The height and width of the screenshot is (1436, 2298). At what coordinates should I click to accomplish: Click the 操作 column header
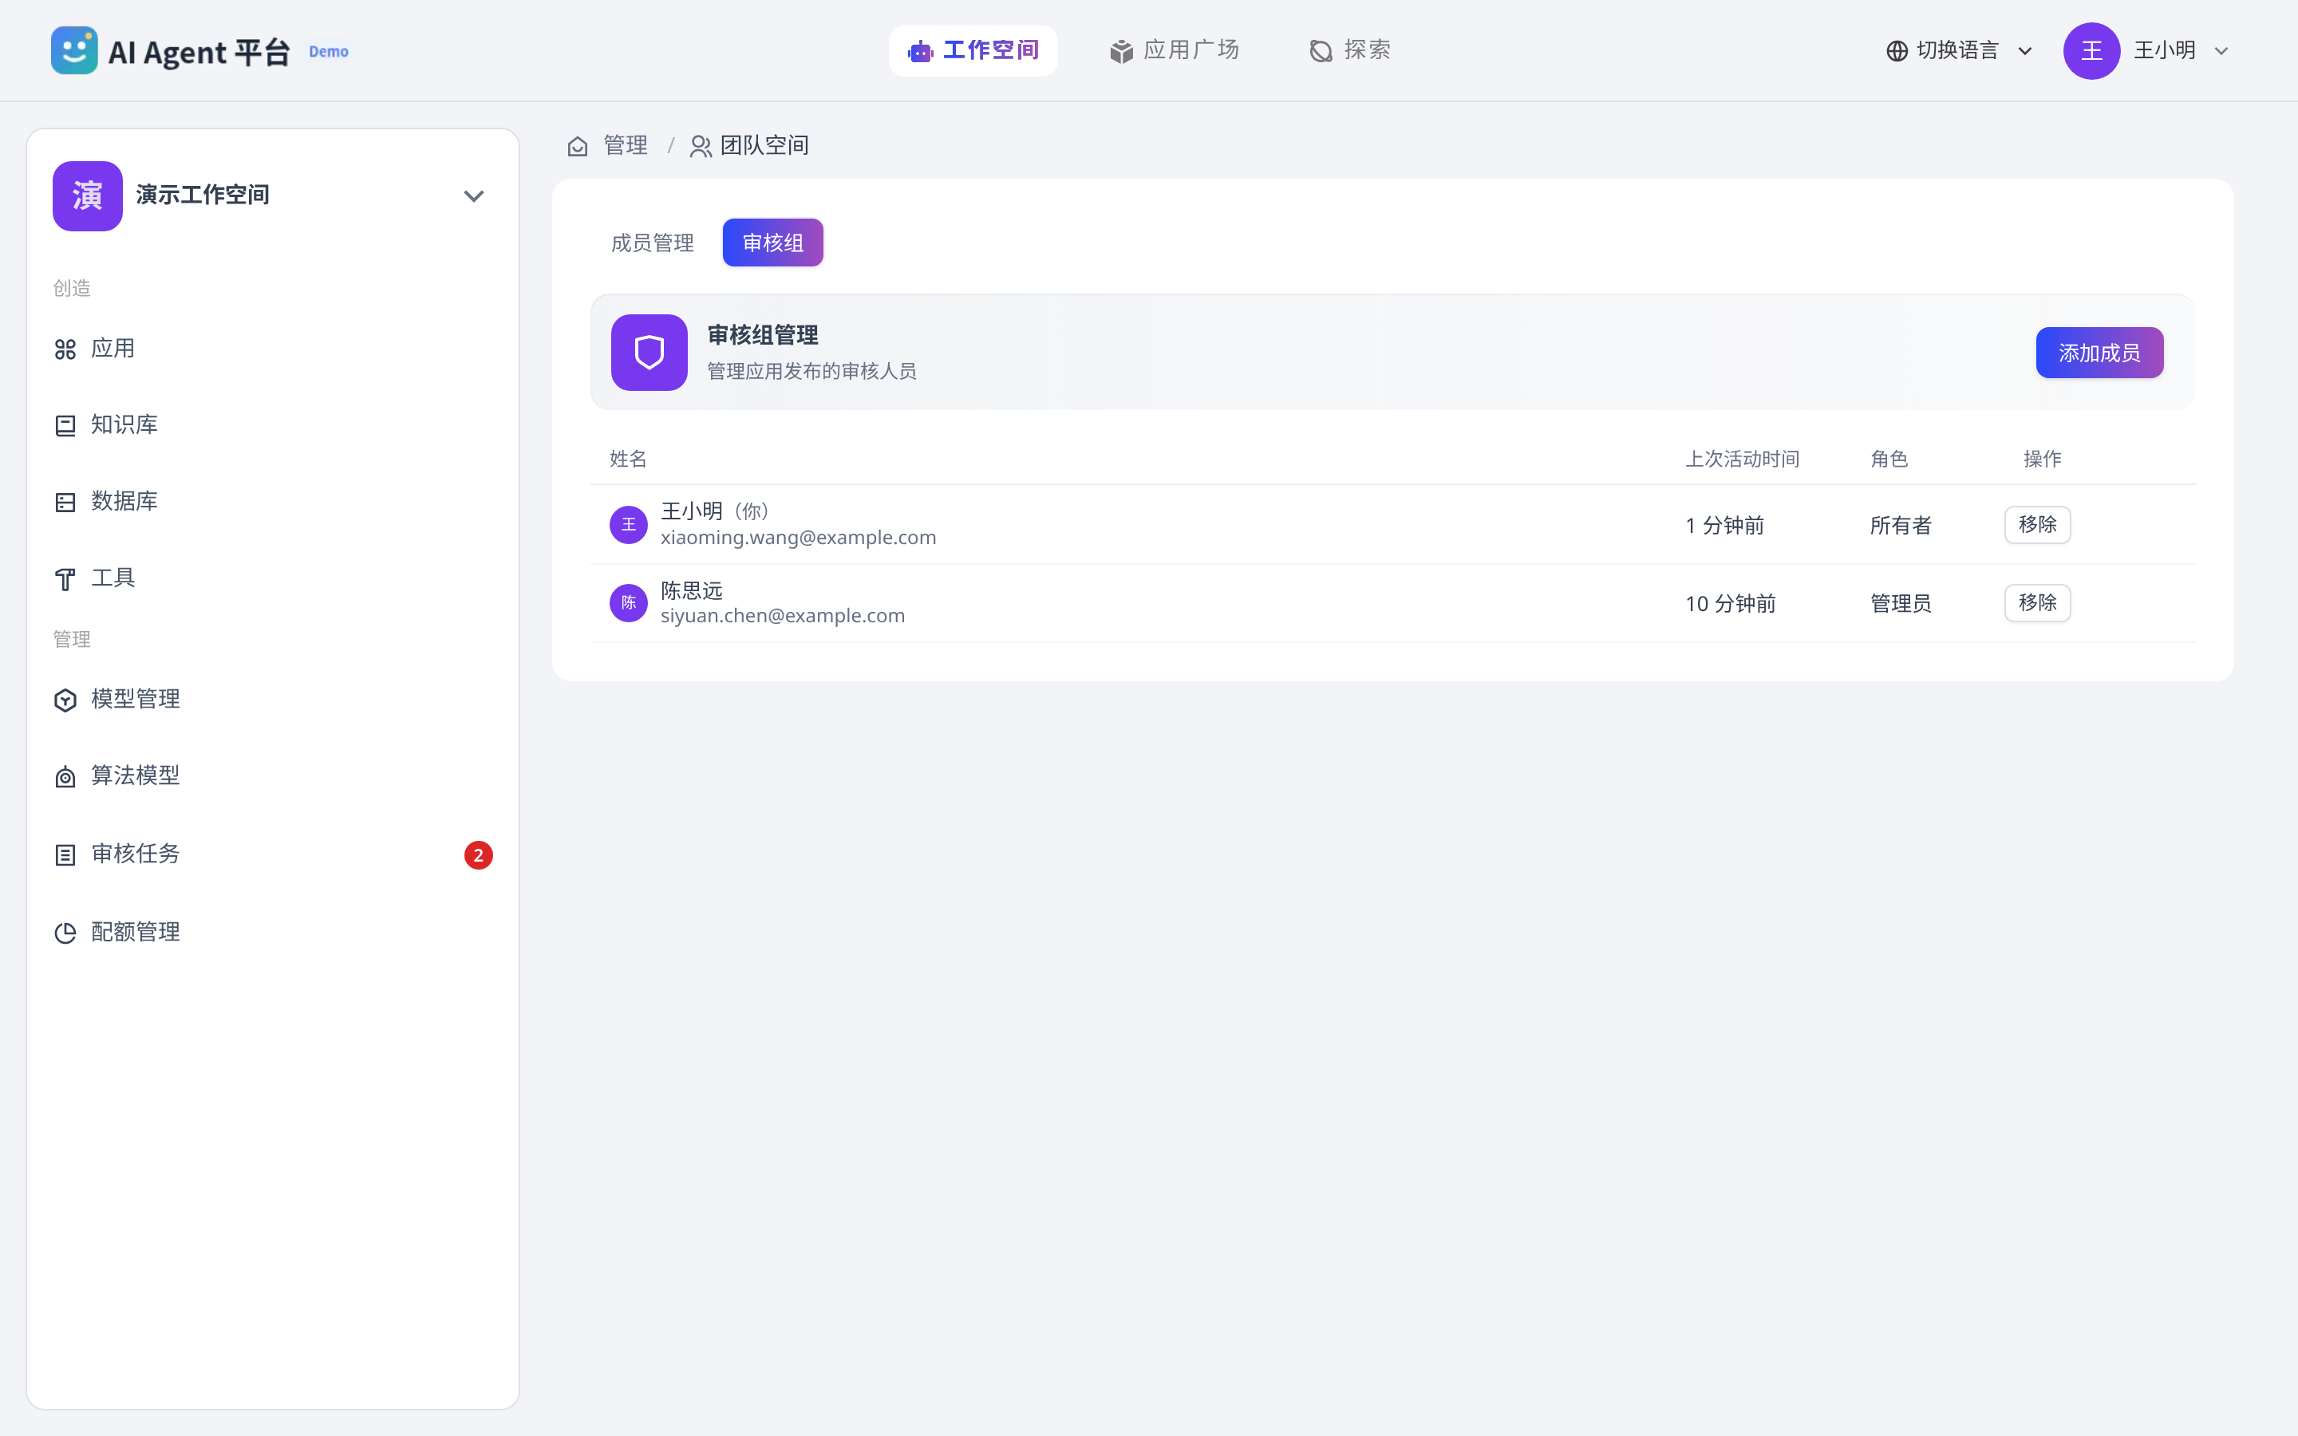coord(2043,460)
